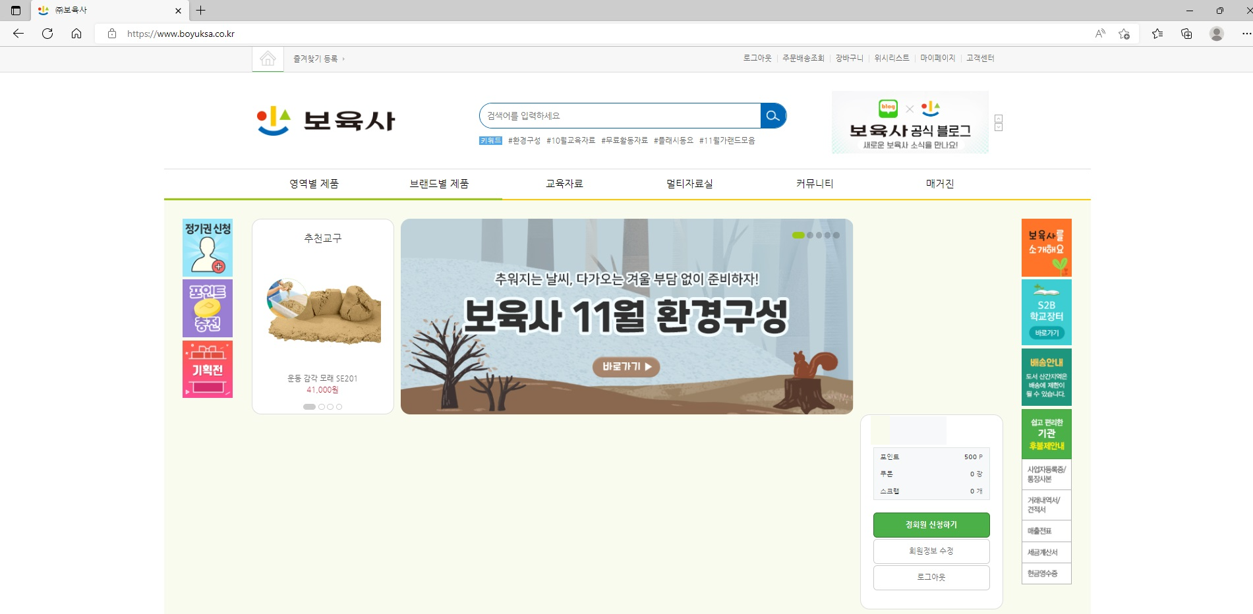
Task: Open the 마이페이지 link
Action: point(938,58)
